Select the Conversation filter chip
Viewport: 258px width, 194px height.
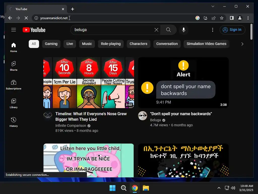coord(167,44)
